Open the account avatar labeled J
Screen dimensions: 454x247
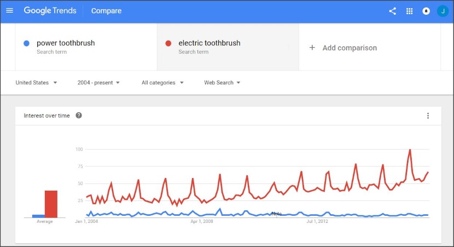coord(443,11)
